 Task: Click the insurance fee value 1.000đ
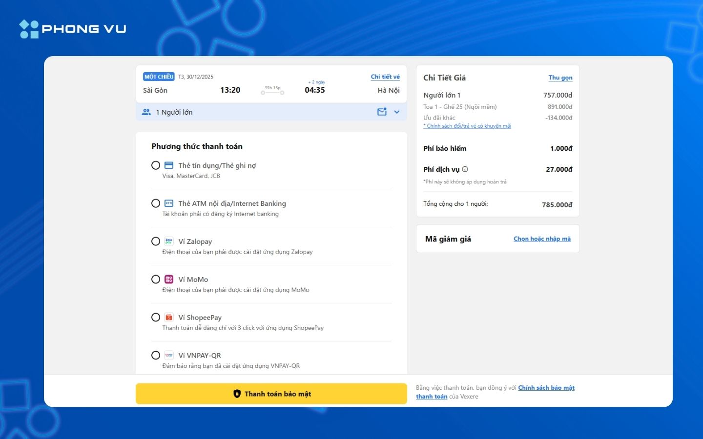[561, 148]
